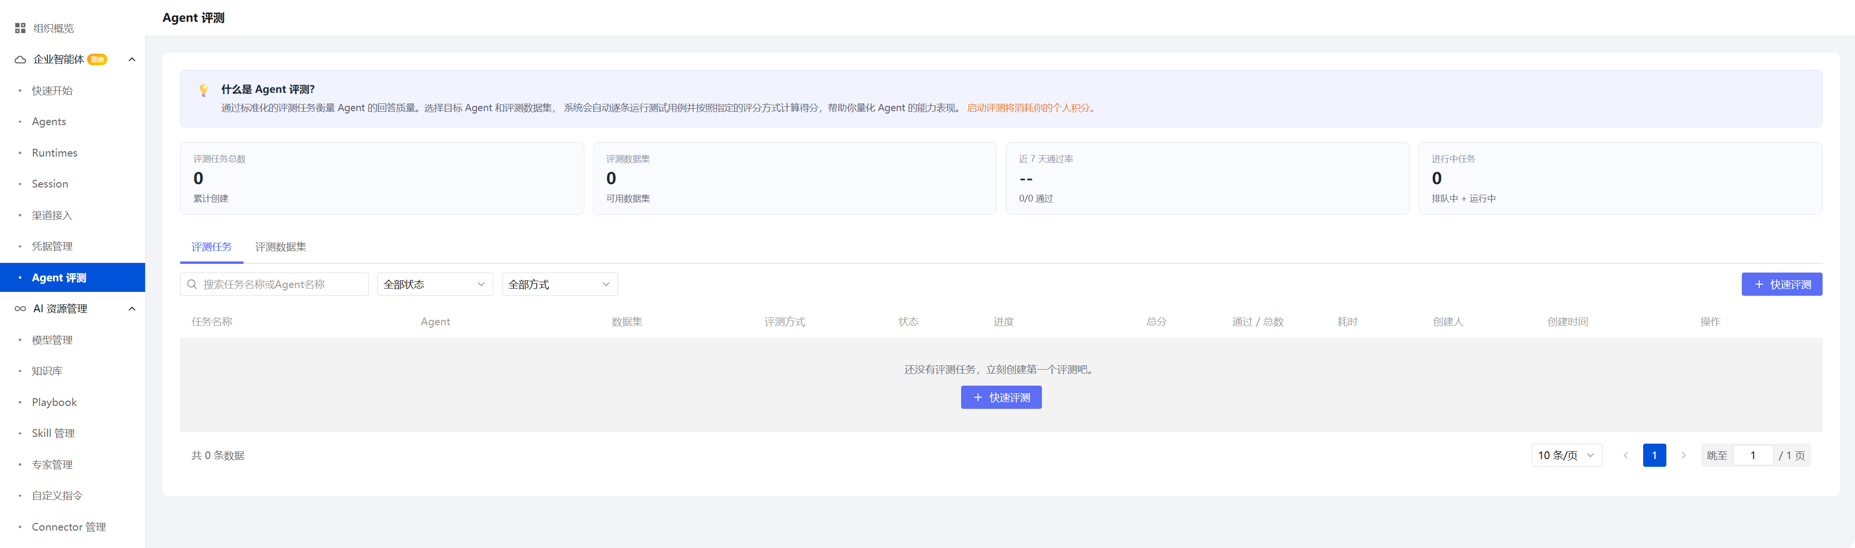The width and height of the screenshot is (1855, 548).
Task: Collapse the AI 资源管理 menu section
Action: point(132,308)
